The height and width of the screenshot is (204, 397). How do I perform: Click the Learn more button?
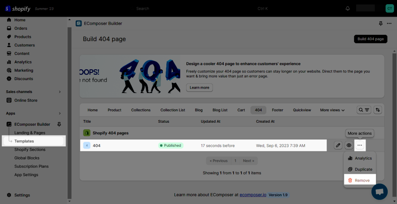[200, 87]
